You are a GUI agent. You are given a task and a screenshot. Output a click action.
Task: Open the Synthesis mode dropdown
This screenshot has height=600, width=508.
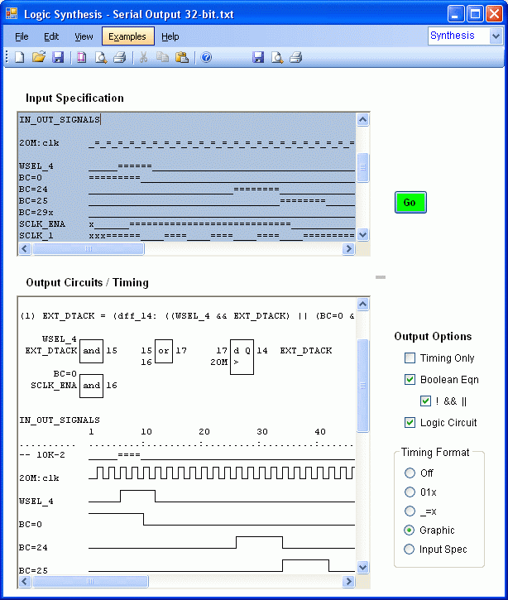tap(496, 36)
